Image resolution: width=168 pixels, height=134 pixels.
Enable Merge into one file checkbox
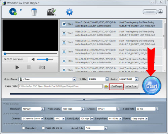pos(43,128)
